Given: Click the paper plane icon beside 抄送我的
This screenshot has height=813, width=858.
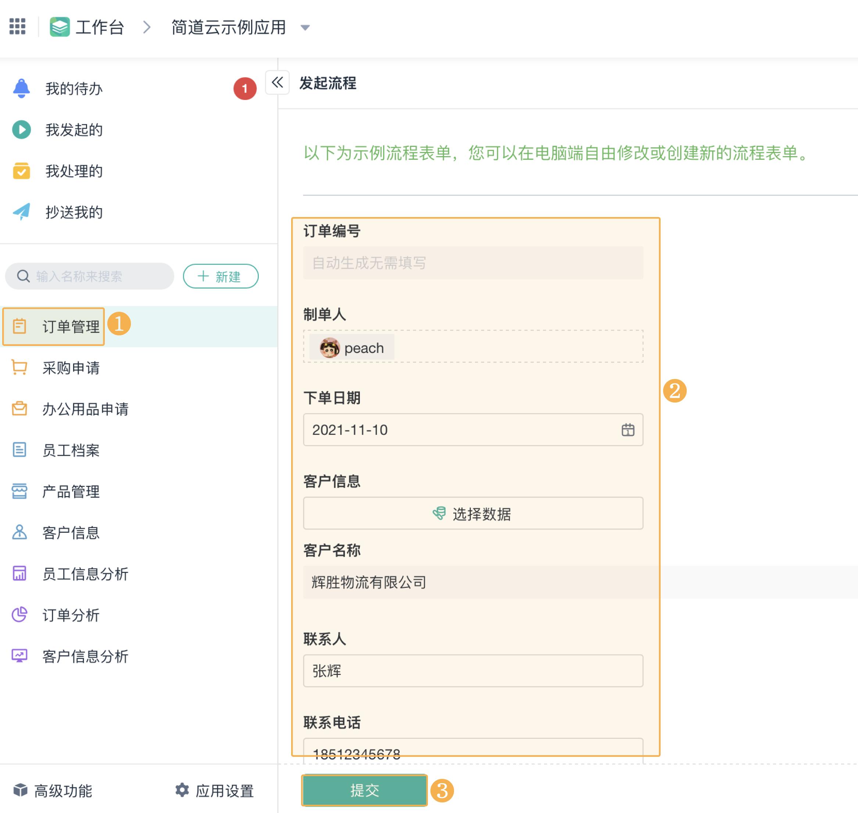Looking at the screenshot, I should (21, 212).
